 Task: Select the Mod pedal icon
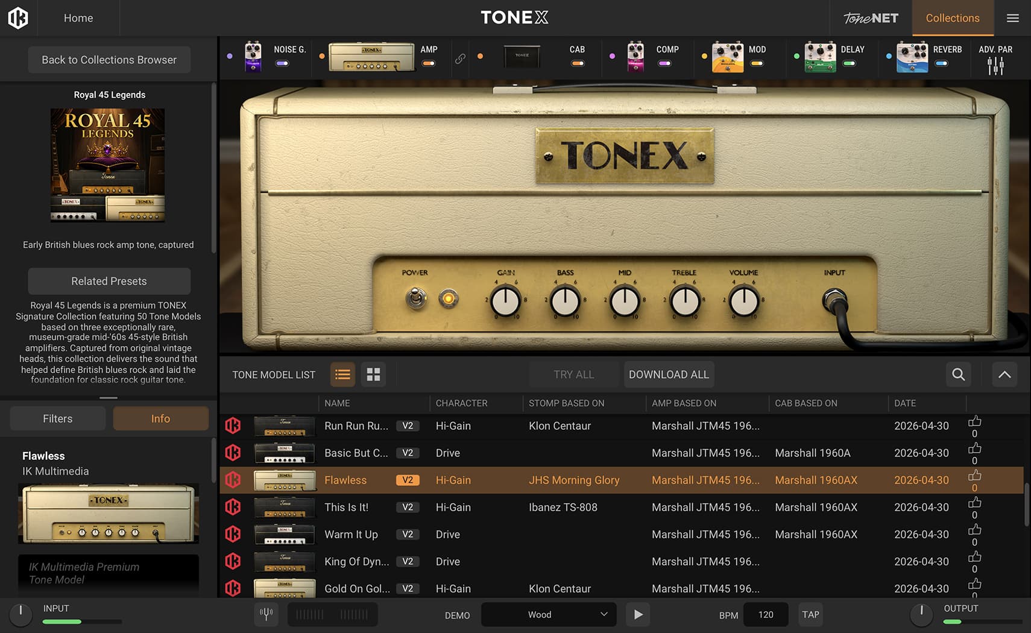[x=728, y=57]
